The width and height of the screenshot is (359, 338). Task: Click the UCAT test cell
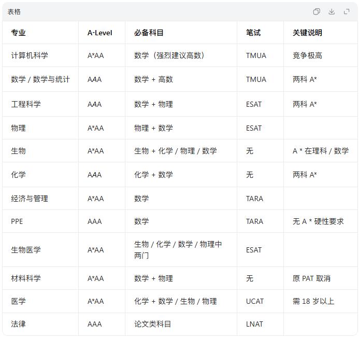[255, 301]
